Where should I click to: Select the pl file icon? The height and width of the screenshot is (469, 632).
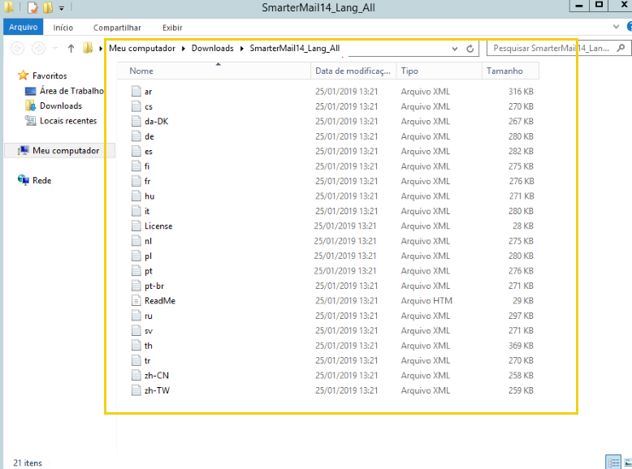[x=136, y=256]
